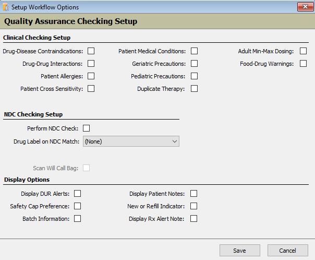315x260 pixels.
Task: Tick the Patient Medical Conditions checkbox
Action: click(195, 51)
